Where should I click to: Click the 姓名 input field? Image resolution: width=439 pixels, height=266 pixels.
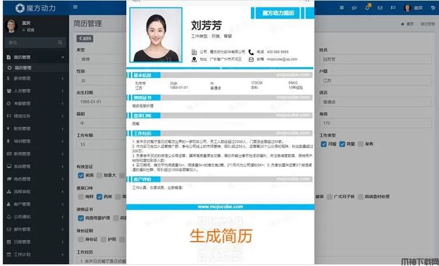coord(376,59)
